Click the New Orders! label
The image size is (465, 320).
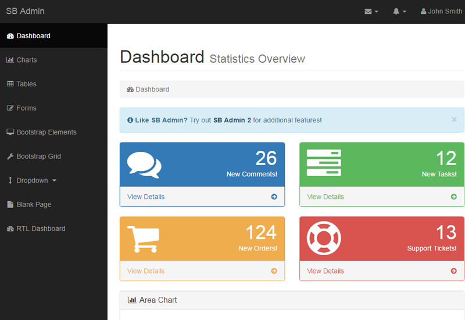(x=257, y=249)
